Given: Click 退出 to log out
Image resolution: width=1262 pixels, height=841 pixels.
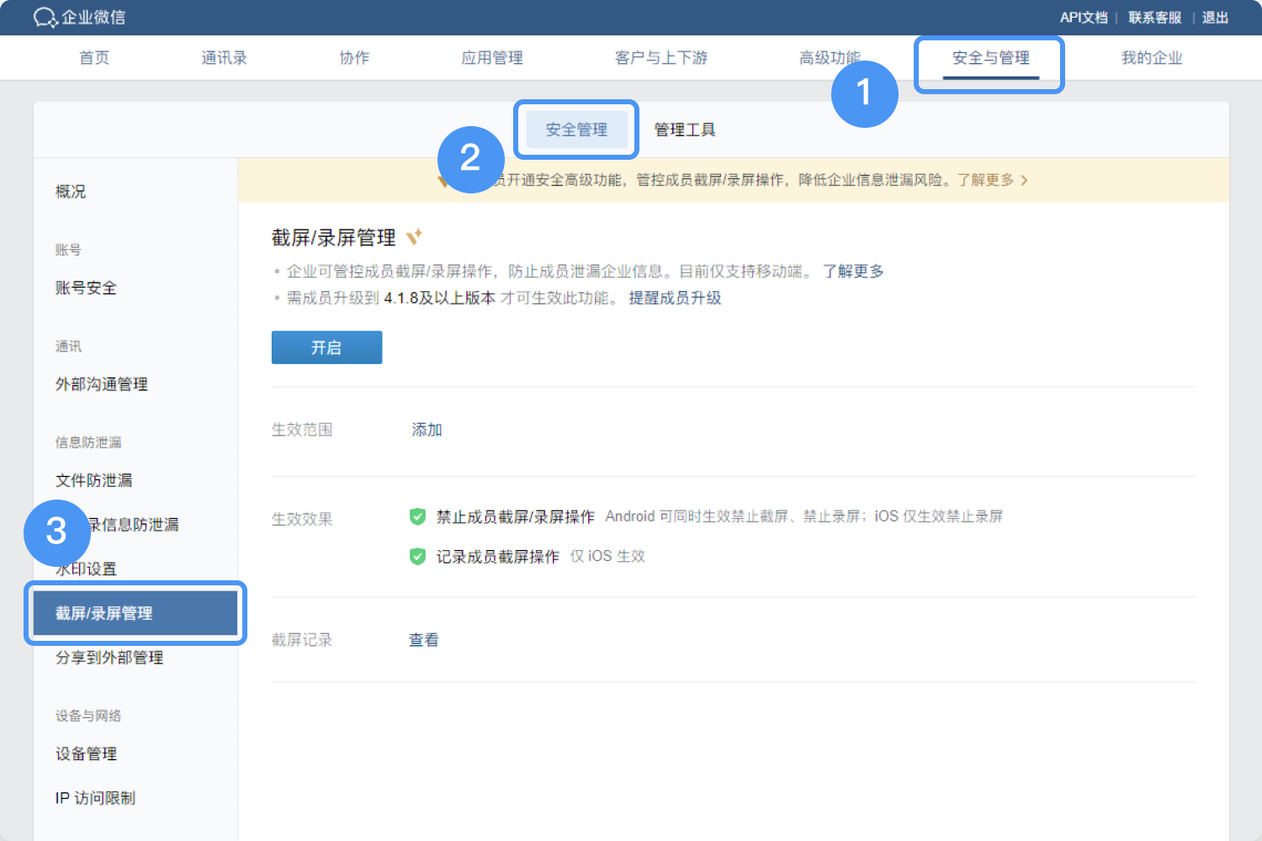Looking at the screenshot, I should tap(1215, 17).
